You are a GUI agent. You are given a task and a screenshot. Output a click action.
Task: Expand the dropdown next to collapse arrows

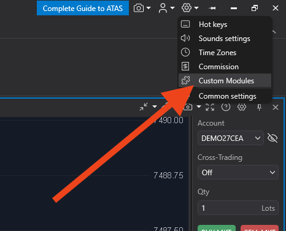(155, 107)
